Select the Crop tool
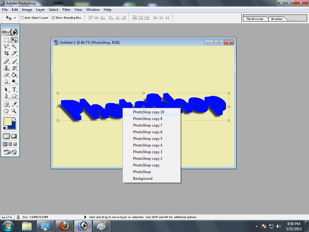Viewport: 309px width, 232px height. [x=6, y=53]
